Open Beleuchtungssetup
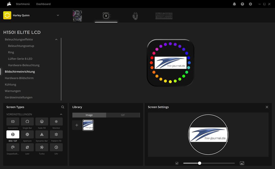The height and width of the screenshot is (169, 275). click(x=21, y=46)
